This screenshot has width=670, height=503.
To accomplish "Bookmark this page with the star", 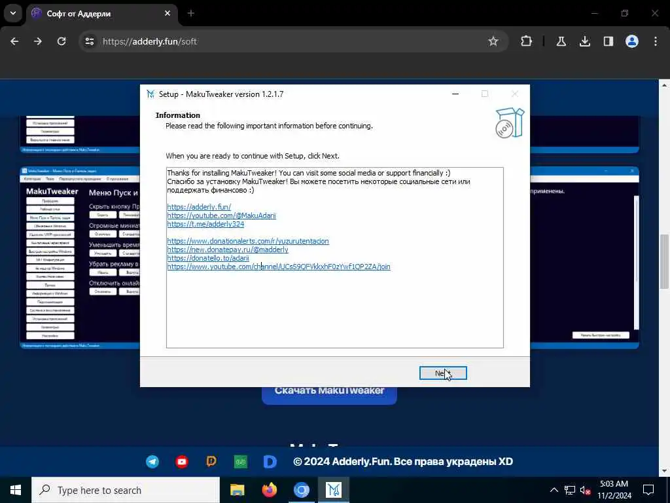I will (x=493, y=41).
